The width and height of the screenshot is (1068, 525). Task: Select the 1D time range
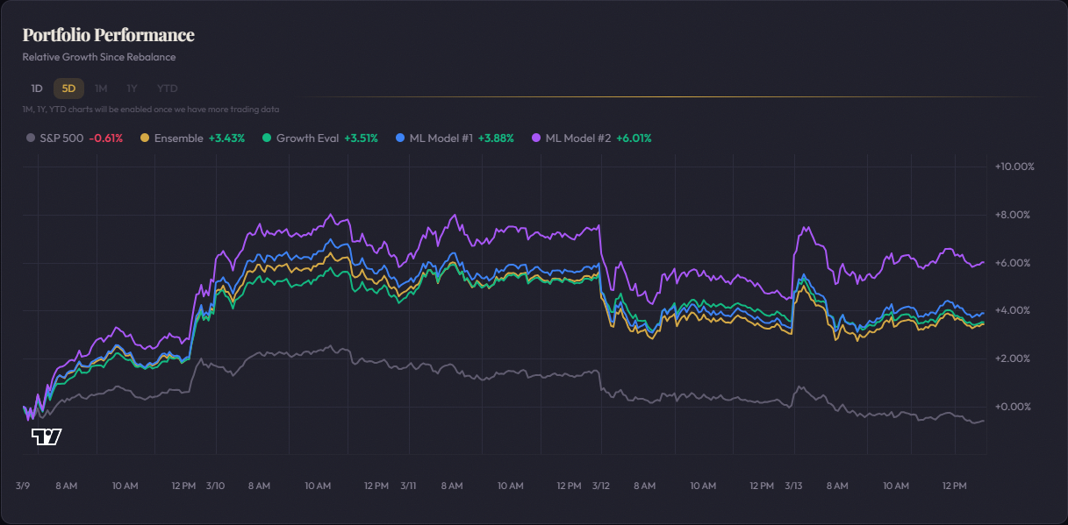coord(36,88)
